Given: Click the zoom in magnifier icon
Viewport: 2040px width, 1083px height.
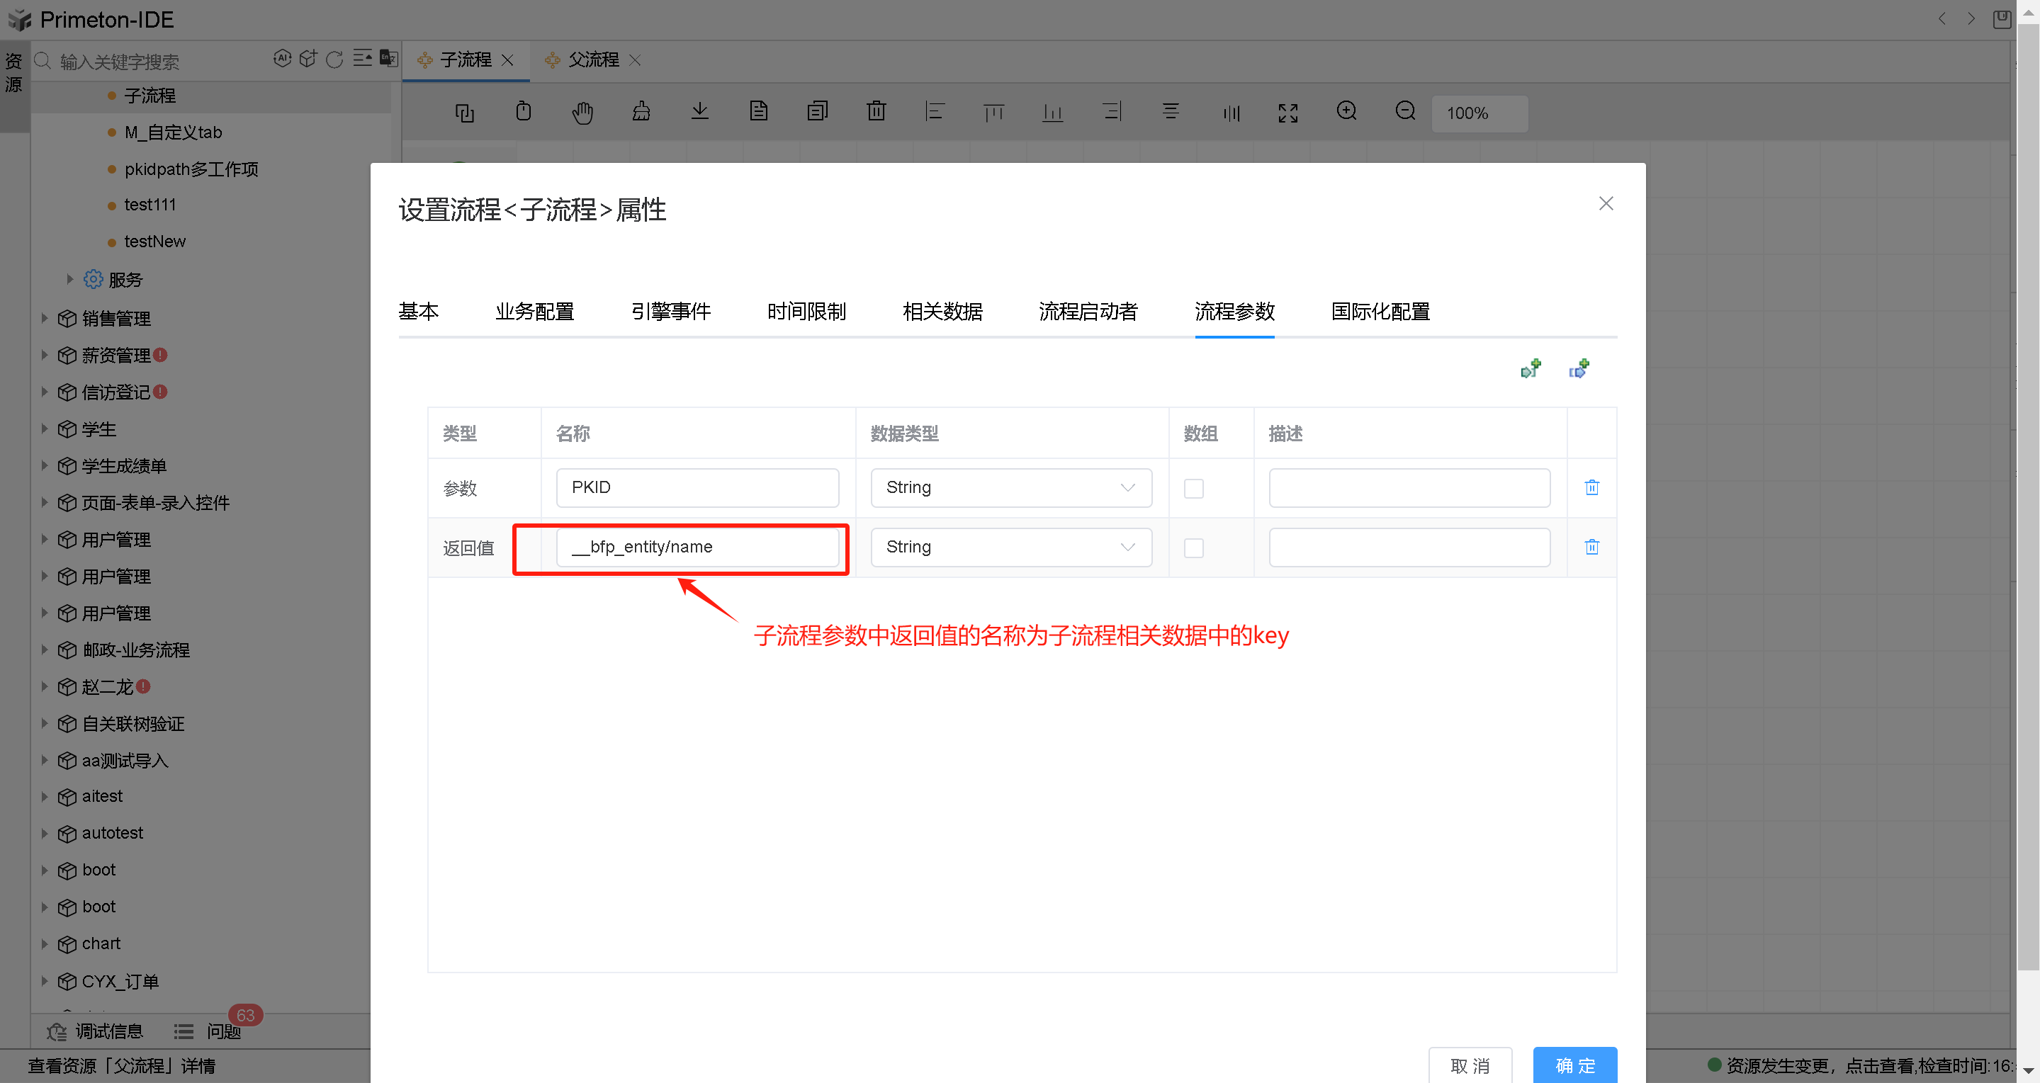Looking at the screenshot, I should click(x=1346, y=112).
